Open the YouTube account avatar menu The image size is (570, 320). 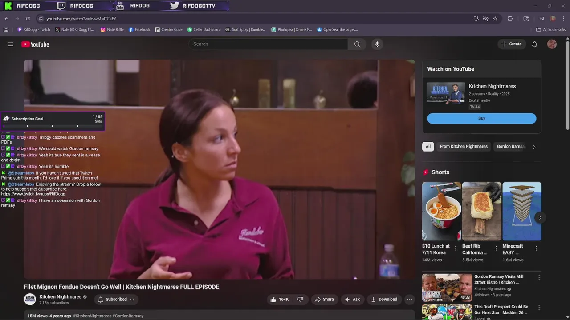click(x=552, y=44)
